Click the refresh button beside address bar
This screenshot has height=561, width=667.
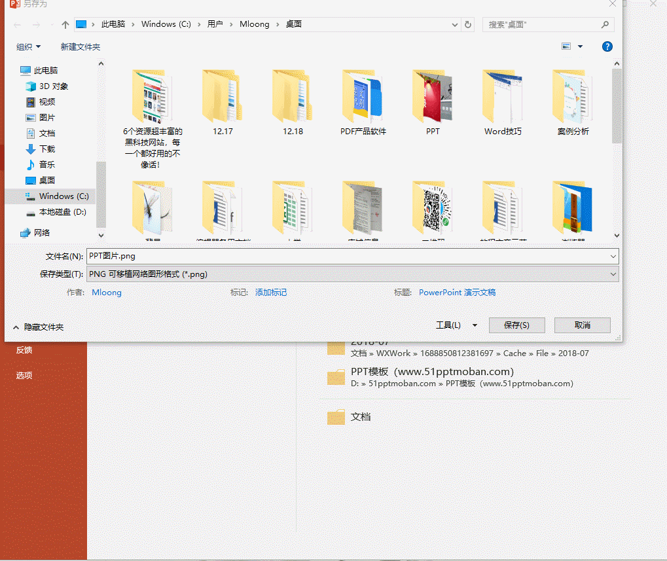click(468, 25)
